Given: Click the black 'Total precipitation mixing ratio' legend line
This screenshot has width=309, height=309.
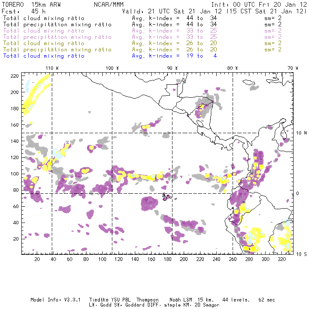Looking at the screenshot, I should click(x=57, y=25).
